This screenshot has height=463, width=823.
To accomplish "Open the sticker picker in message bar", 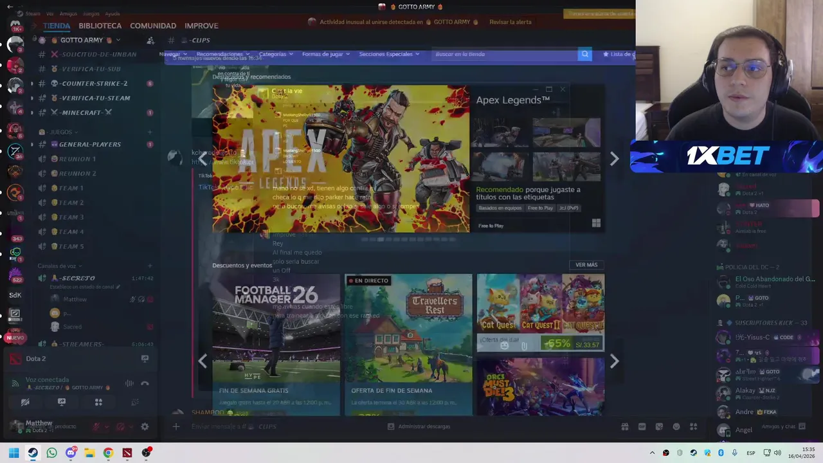I will pos(659,426).
